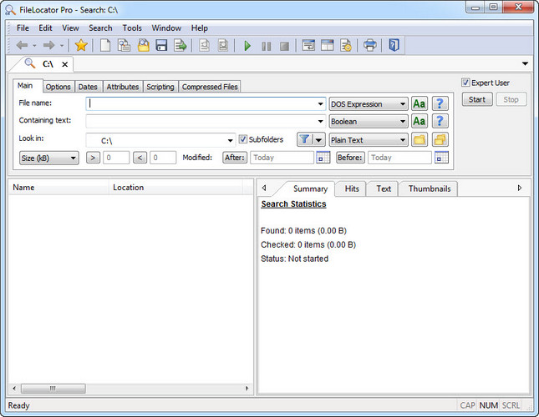Switch to the Compressed Files tab

[x=210, y=87]
